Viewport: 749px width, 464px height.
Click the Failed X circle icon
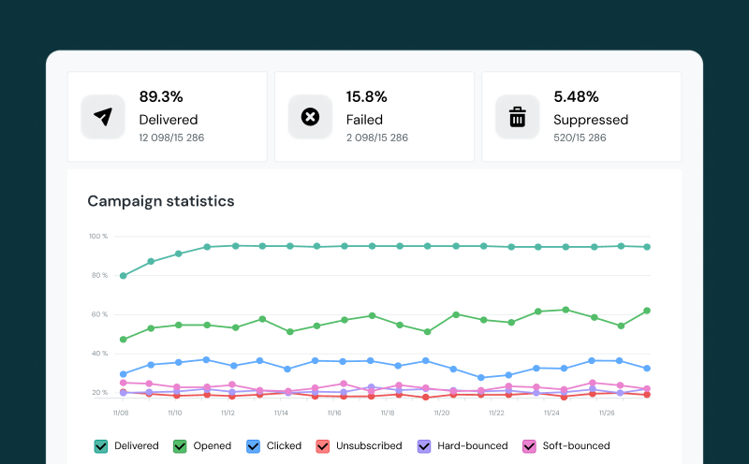(x=310, y=117)
